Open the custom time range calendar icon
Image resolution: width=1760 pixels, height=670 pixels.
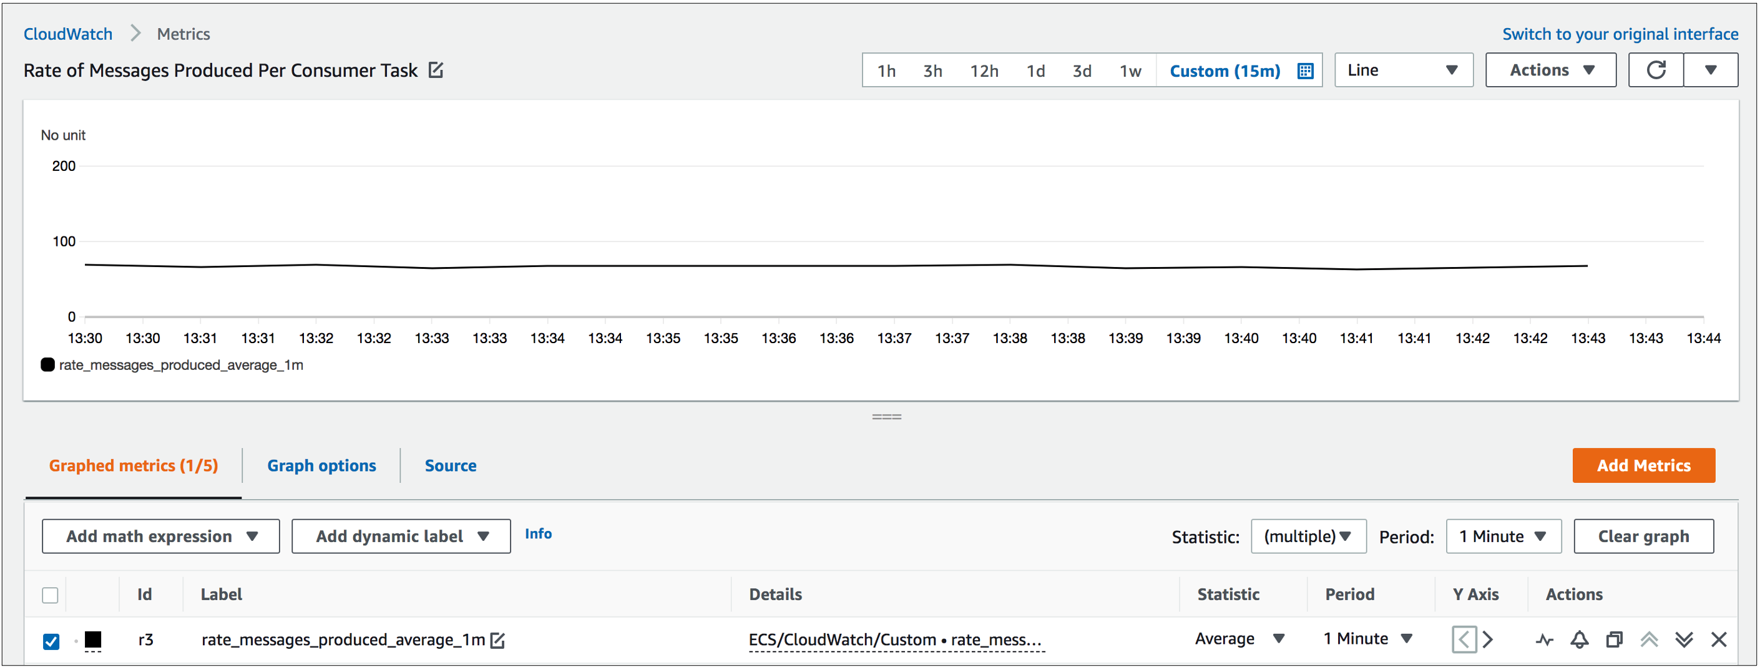[x=1305, y=71]
